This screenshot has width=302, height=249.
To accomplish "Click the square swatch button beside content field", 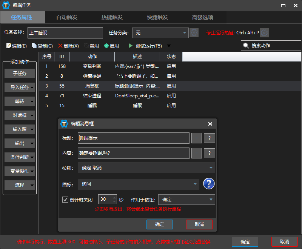I will point(197,153).
